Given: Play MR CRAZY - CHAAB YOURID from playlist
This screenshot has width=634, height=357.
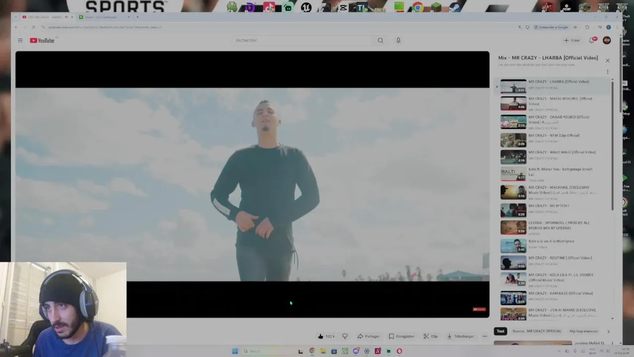Looking at the screenshot, I should click(x=554, y=121).
